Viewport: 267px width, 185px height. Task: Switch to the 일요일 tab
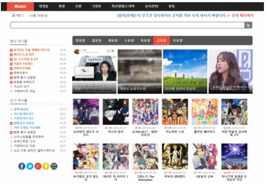click(81, 41)
